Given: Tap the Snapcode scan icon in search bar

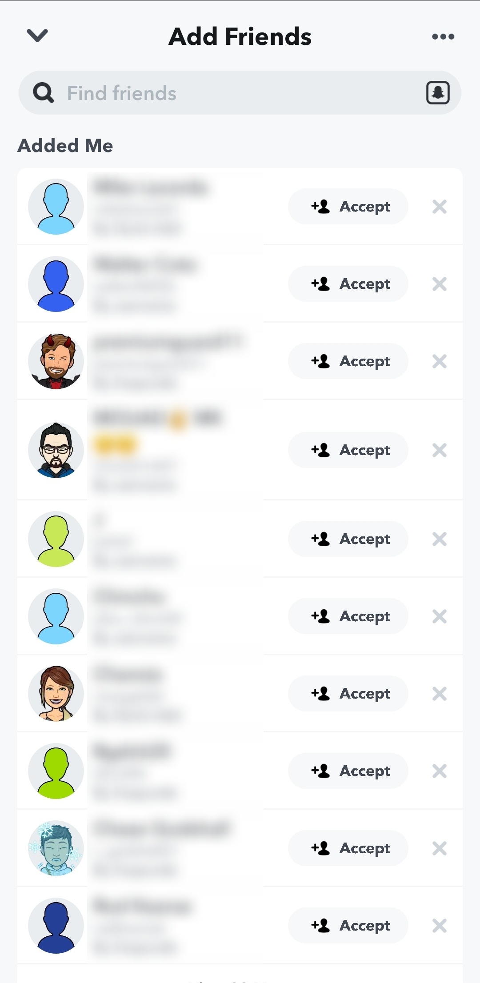Looking at the screenshot, I should [x=438, y=93].
